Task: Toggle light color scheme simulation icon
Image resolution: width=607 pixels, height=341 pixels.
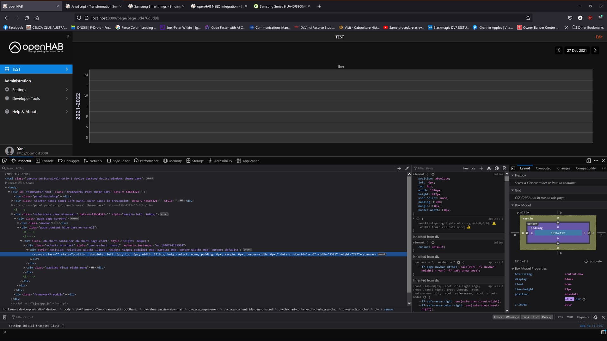Action: (x=489, y=168)
